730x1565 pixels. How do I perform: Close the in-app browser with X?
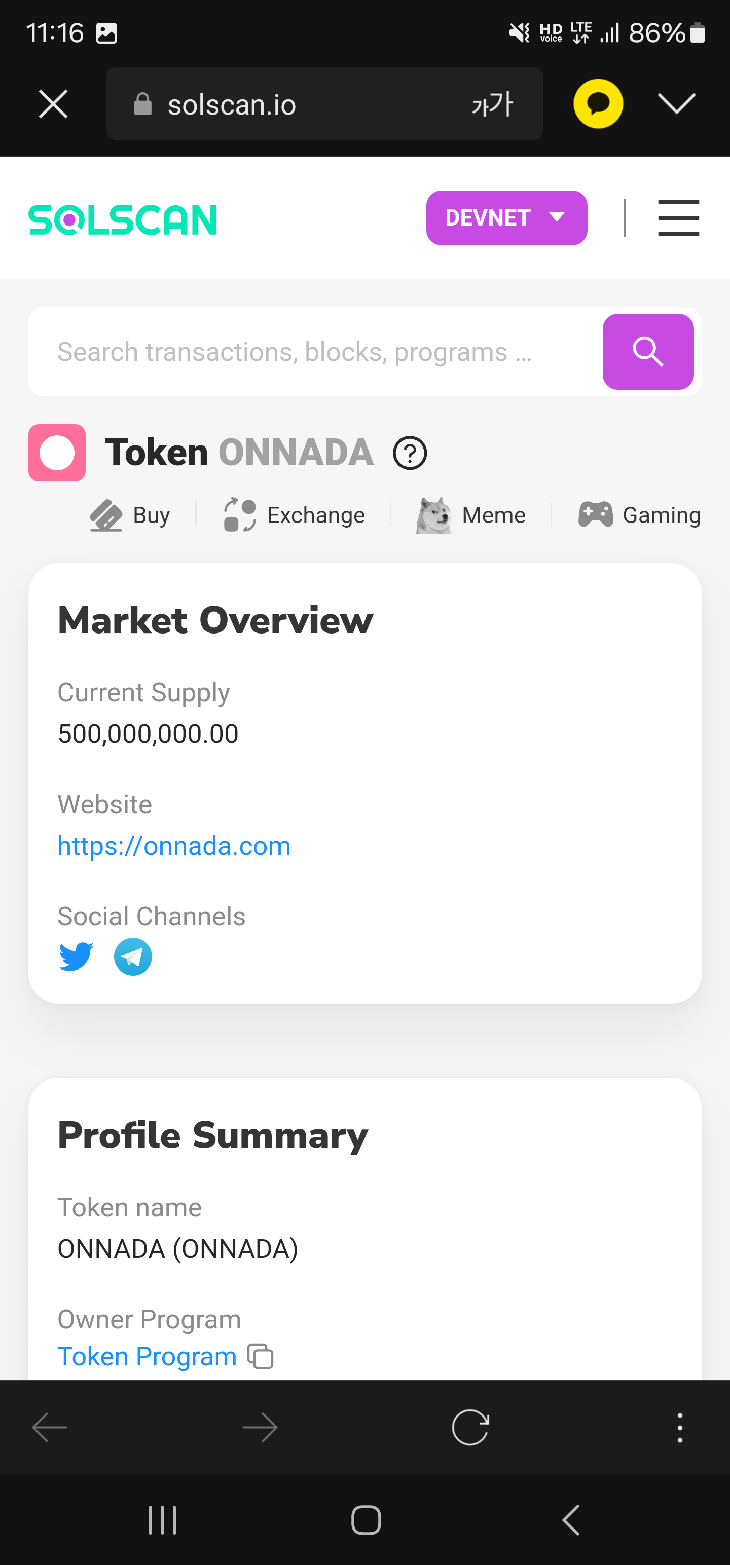pos(53,104)
